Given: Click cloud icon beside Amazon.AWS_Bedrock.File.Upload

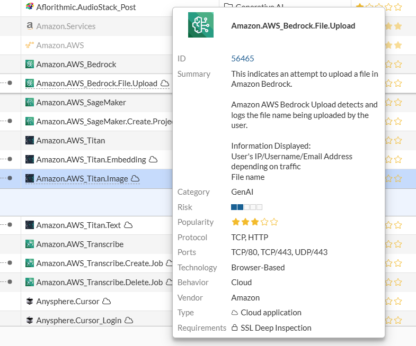Looking at the screenshot, I should [x=165, y=83].
